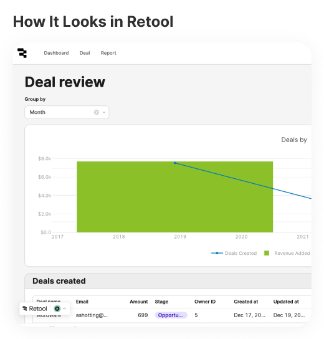Sort by the Created at column header

pos(246,302)
